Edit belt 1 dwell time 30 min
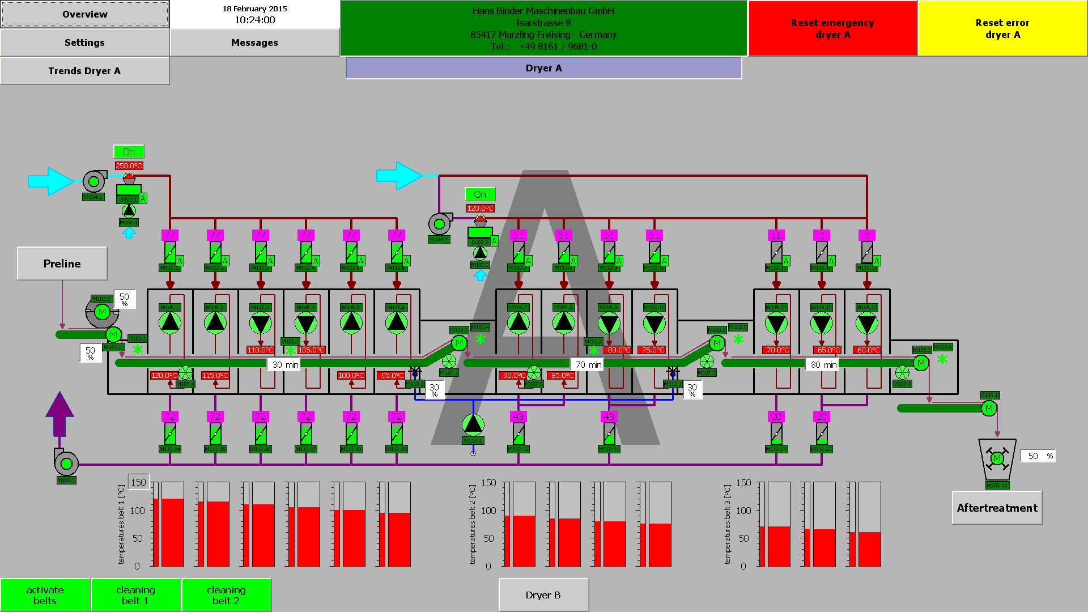Viewport: 1088px width, 612px height. (x=284, y=364)
